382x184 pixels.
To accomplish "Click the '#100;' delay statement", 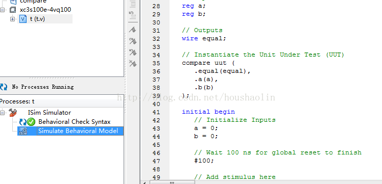I will click(204, 161).
